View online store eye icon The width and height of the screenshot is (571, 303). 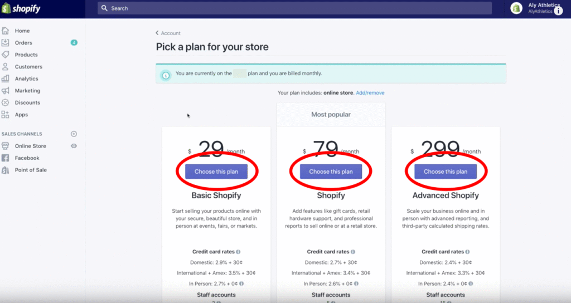click(x=74, y=146)
